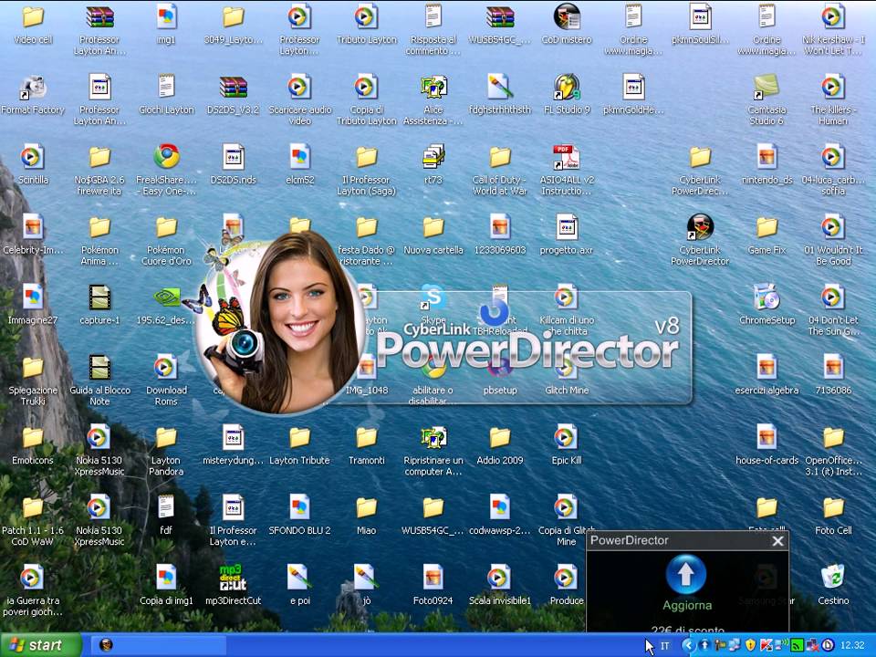Click the Aggiorna link text
This screenshot has width=876, height=657.
click(686, 606)
